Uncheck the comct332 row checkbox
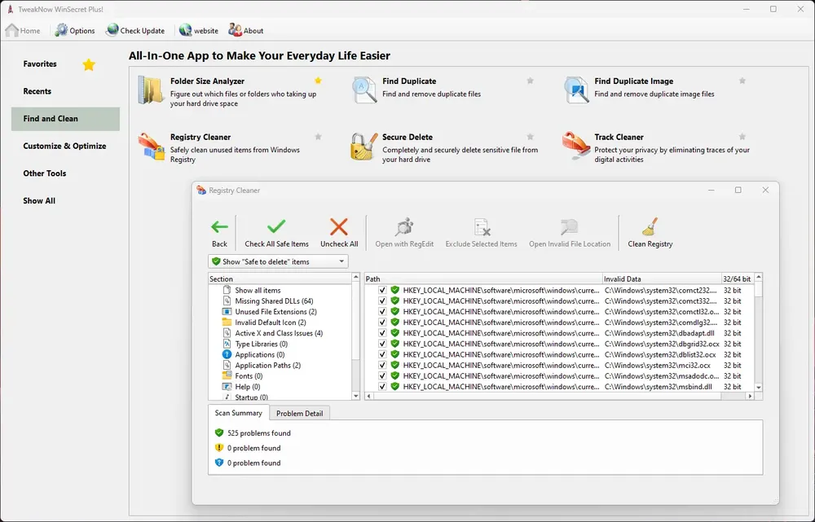 pos(382,300)
